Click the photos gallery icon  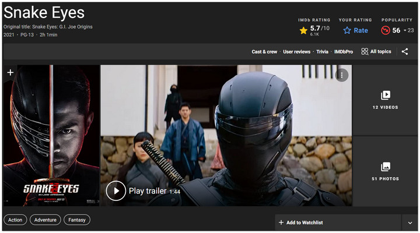(x=386, y=167)
